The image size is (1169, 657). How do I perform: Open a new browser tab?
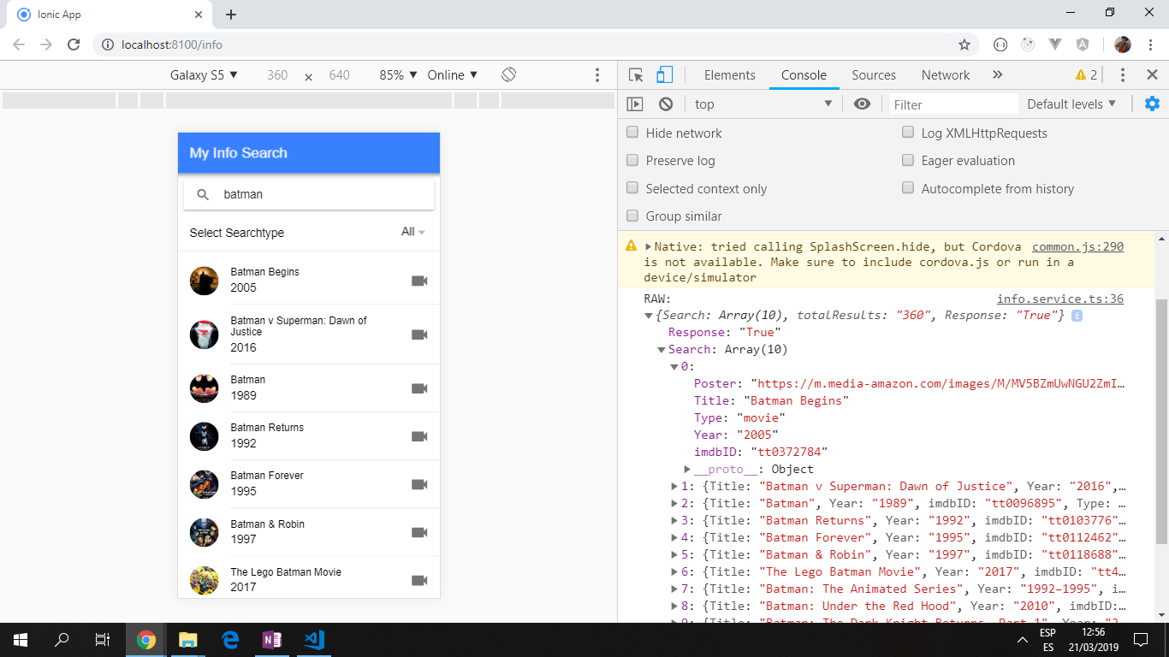pyautogui.click(x=231, y=15)
